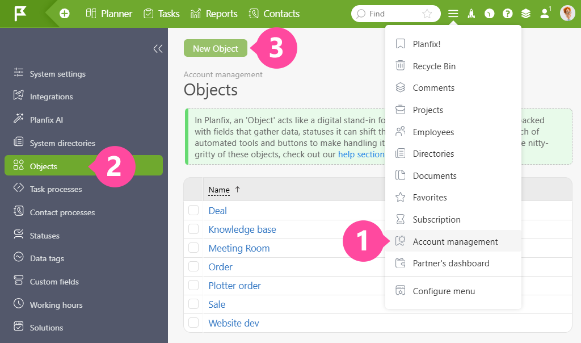Select Subscription in dropdown menu
Image resolution: width=581 pixels, height=343 pixels.
453,220
